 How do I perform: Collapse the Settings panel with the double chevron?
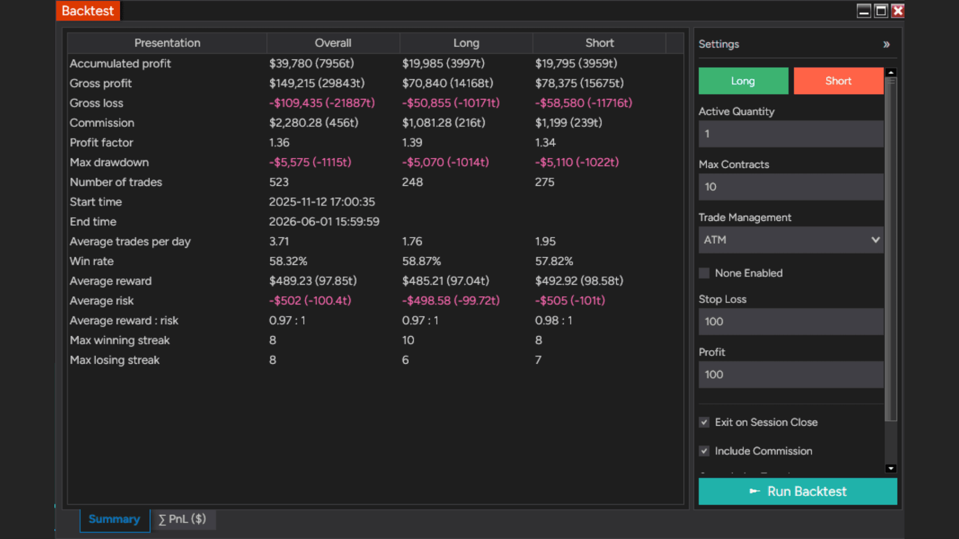coord(886,44)
